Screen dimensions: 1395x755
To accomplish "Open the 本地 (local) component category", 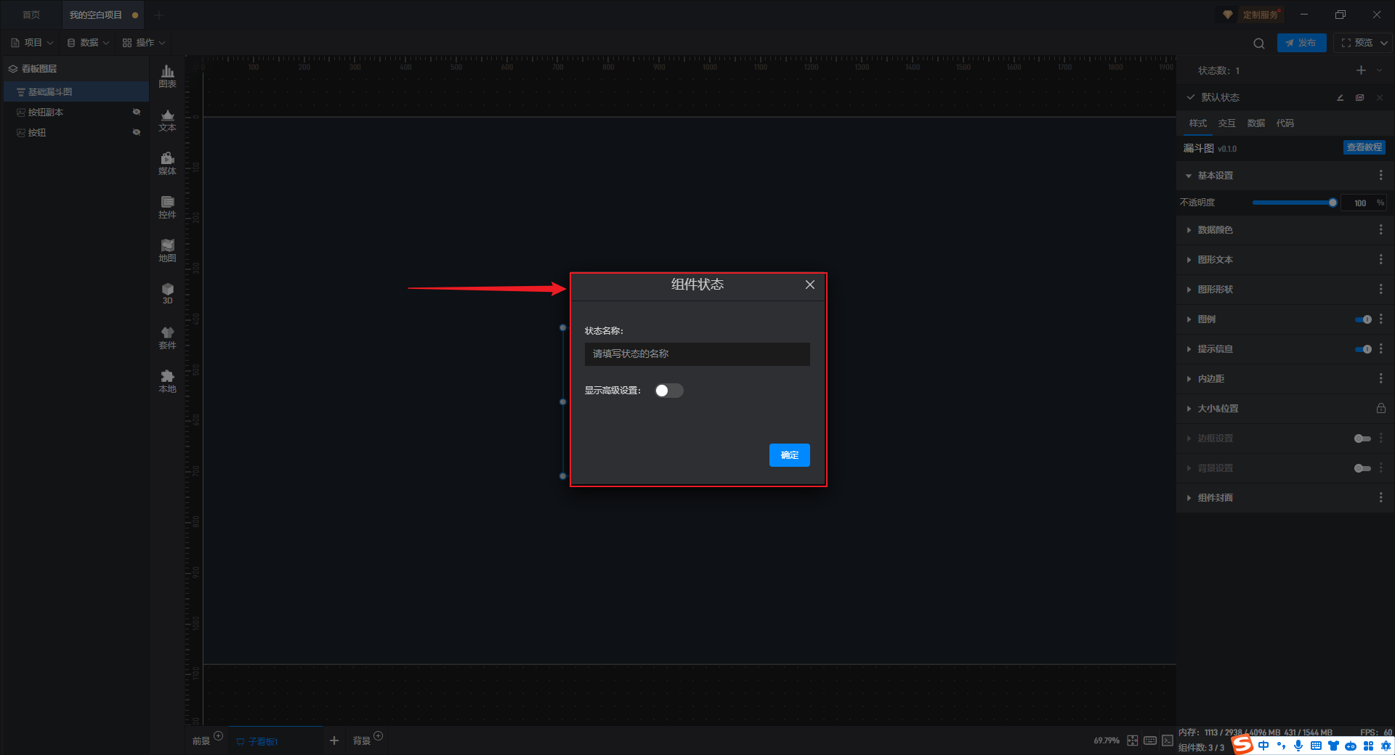I will click(167, 381).
